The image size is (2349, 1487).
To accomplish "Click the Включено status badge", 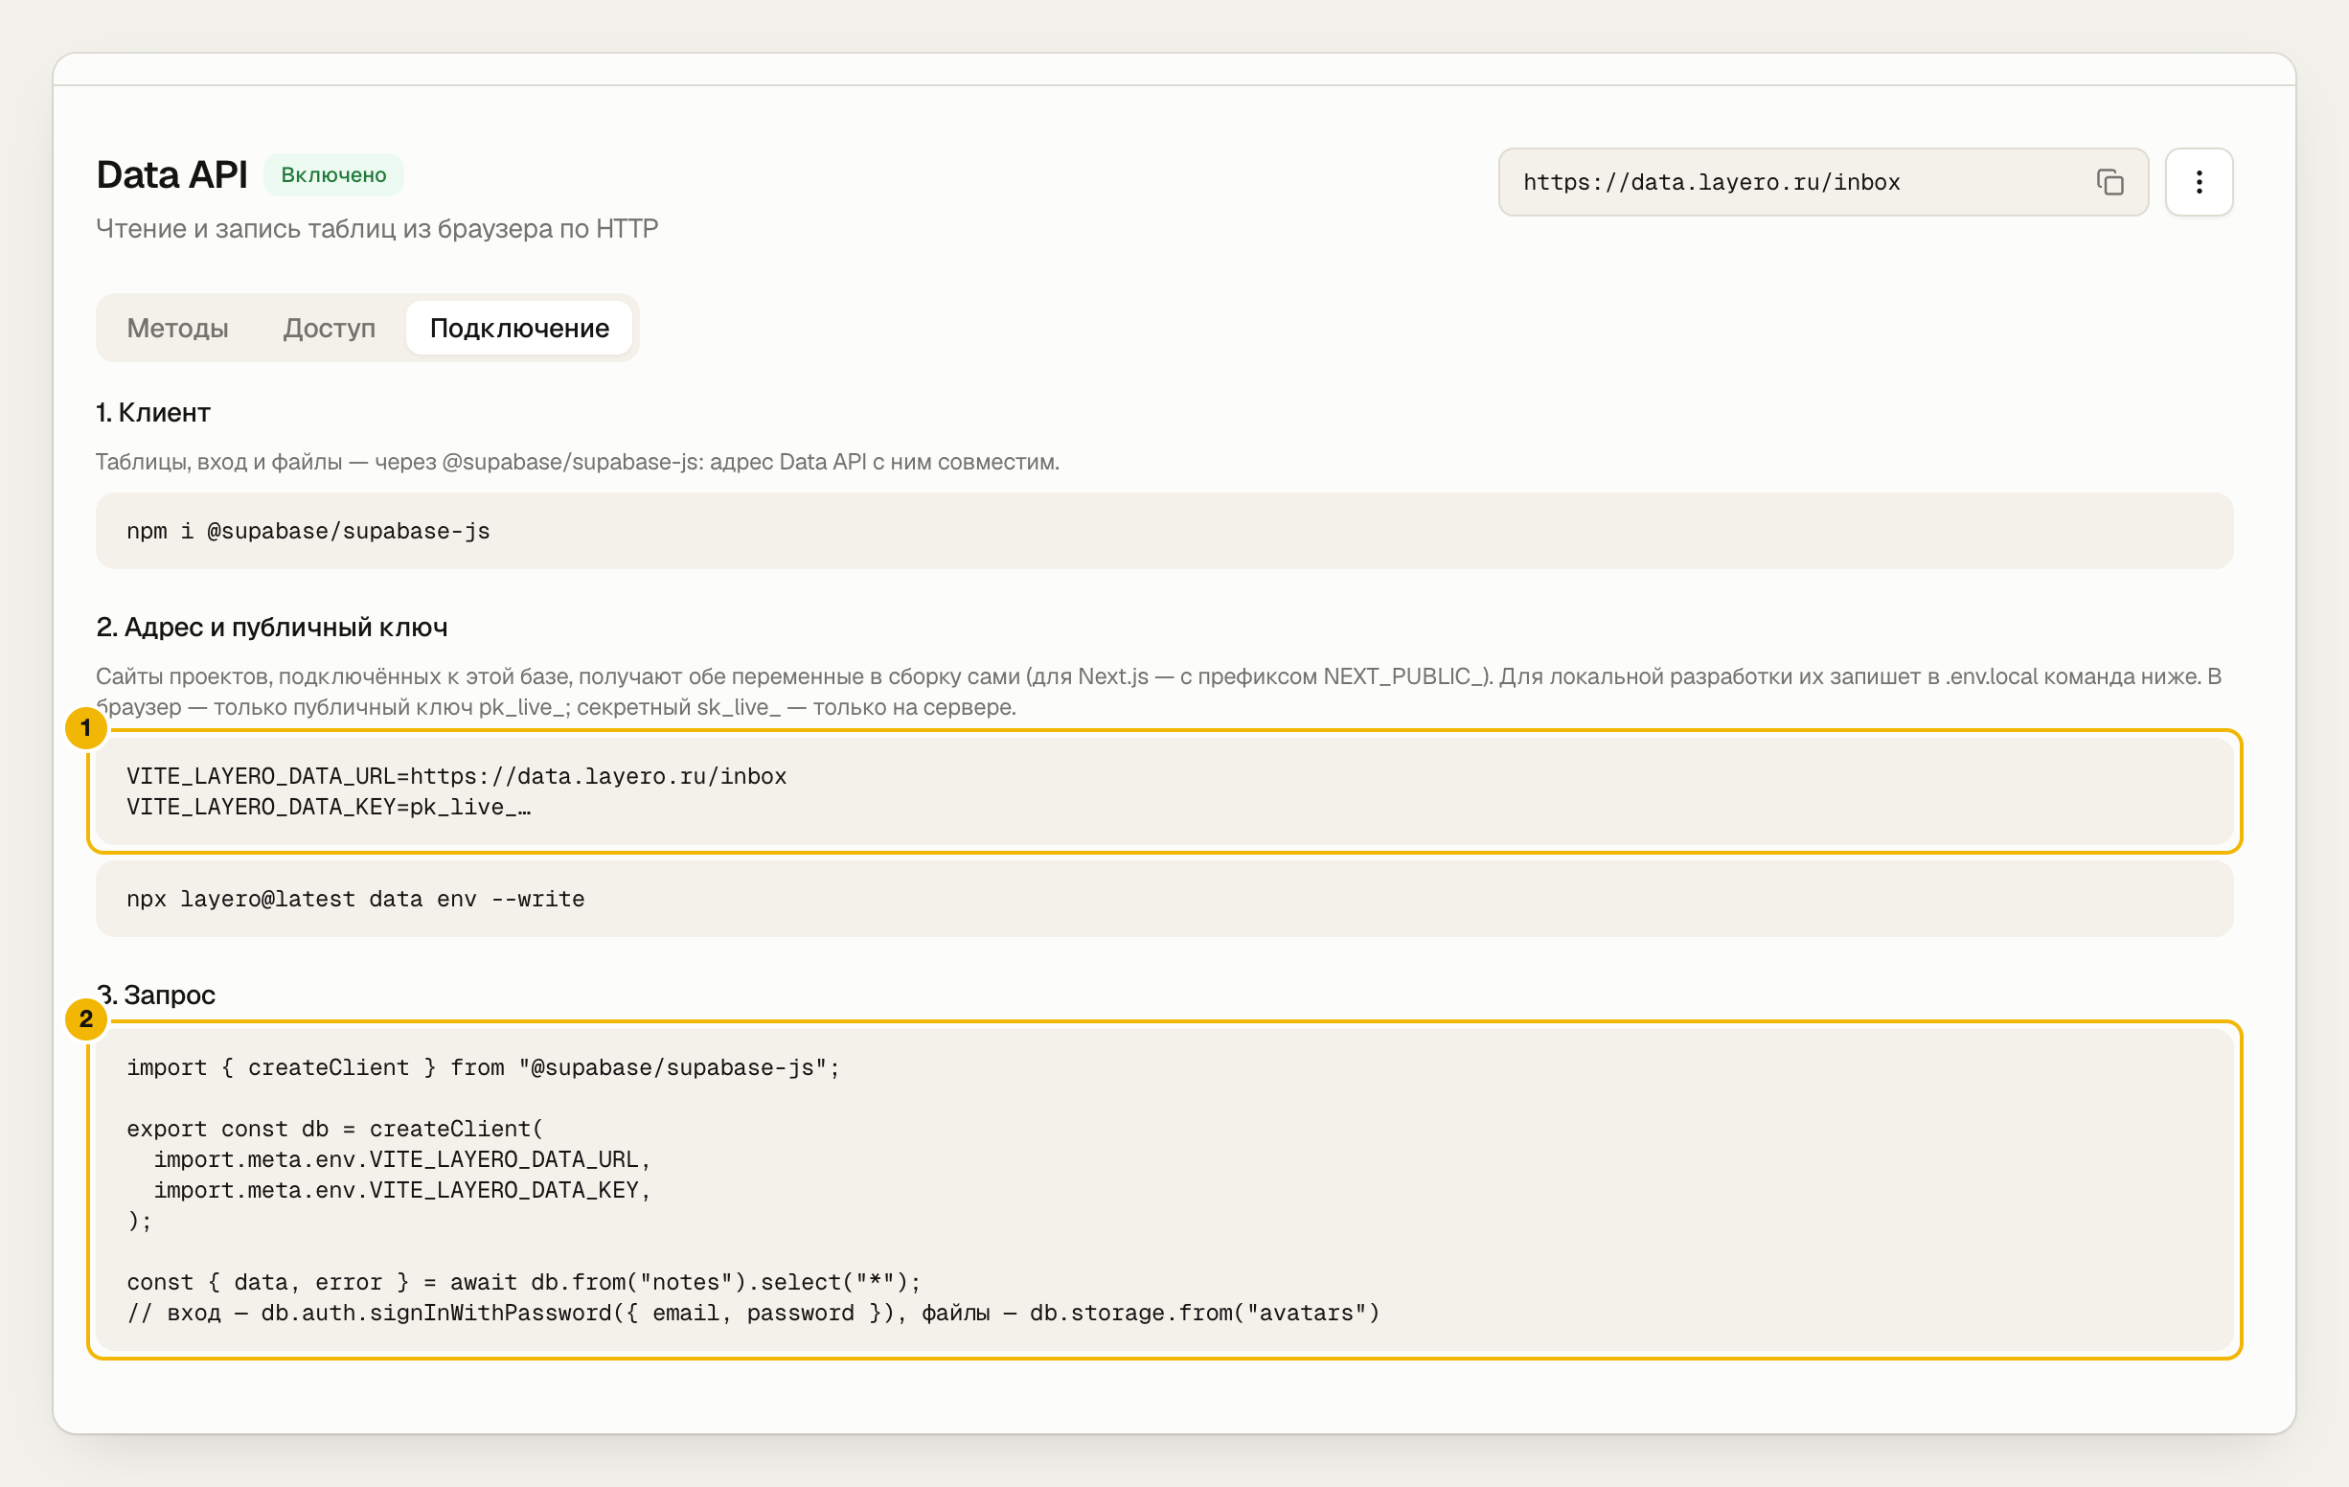I will (x=333, y=174).
